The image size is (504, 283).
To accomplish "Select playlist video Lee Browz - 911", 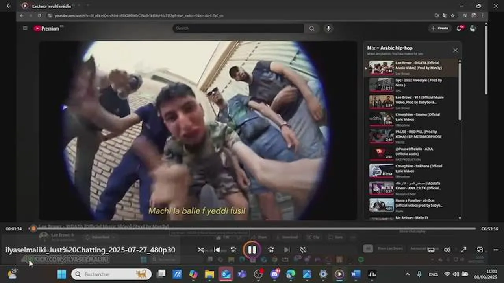I will (x=411, y=102).
